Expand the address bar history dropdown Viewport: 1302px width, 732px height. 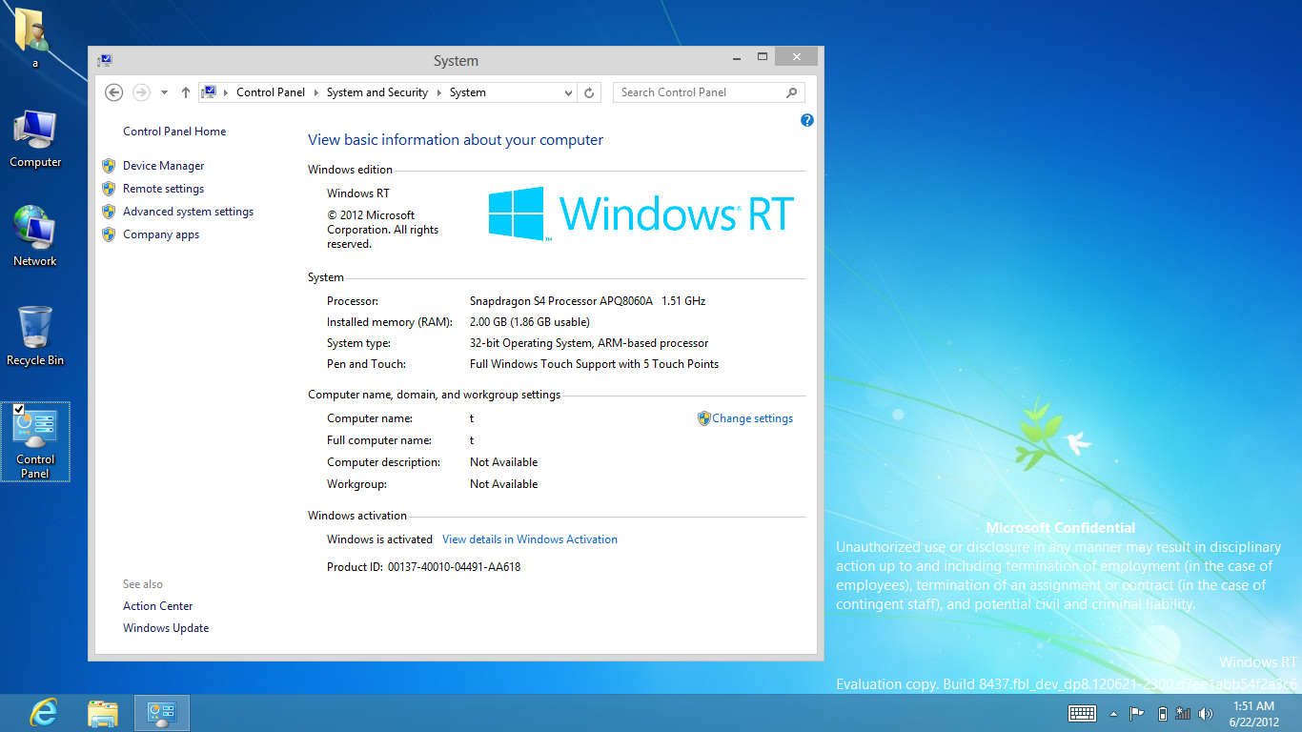569,92
